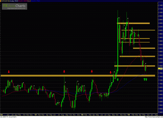Viewport: 163px width, 118px height.
Task: Click the 2.0000 price axis label
Action: point(161,30)
